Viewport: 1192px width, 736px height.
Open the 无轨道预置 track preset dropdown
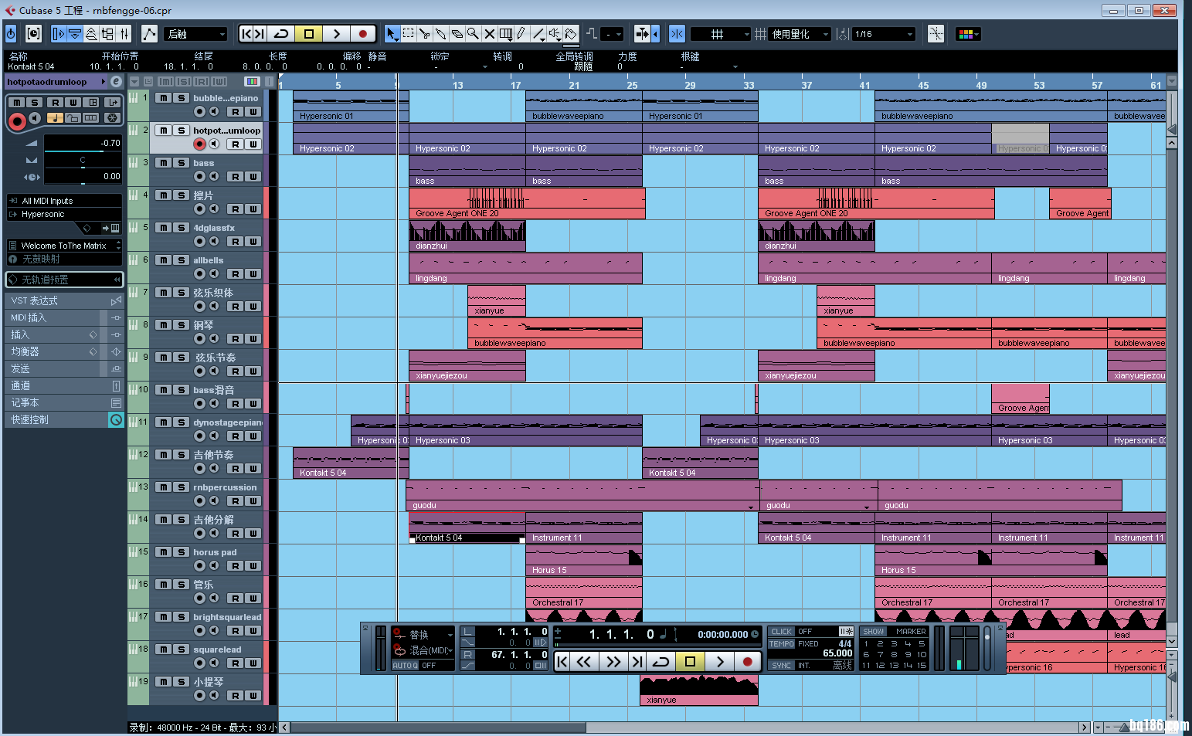[65, 280]
